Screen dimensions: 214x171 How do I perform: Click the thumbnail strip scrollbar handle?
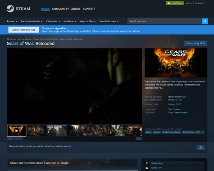18,139
